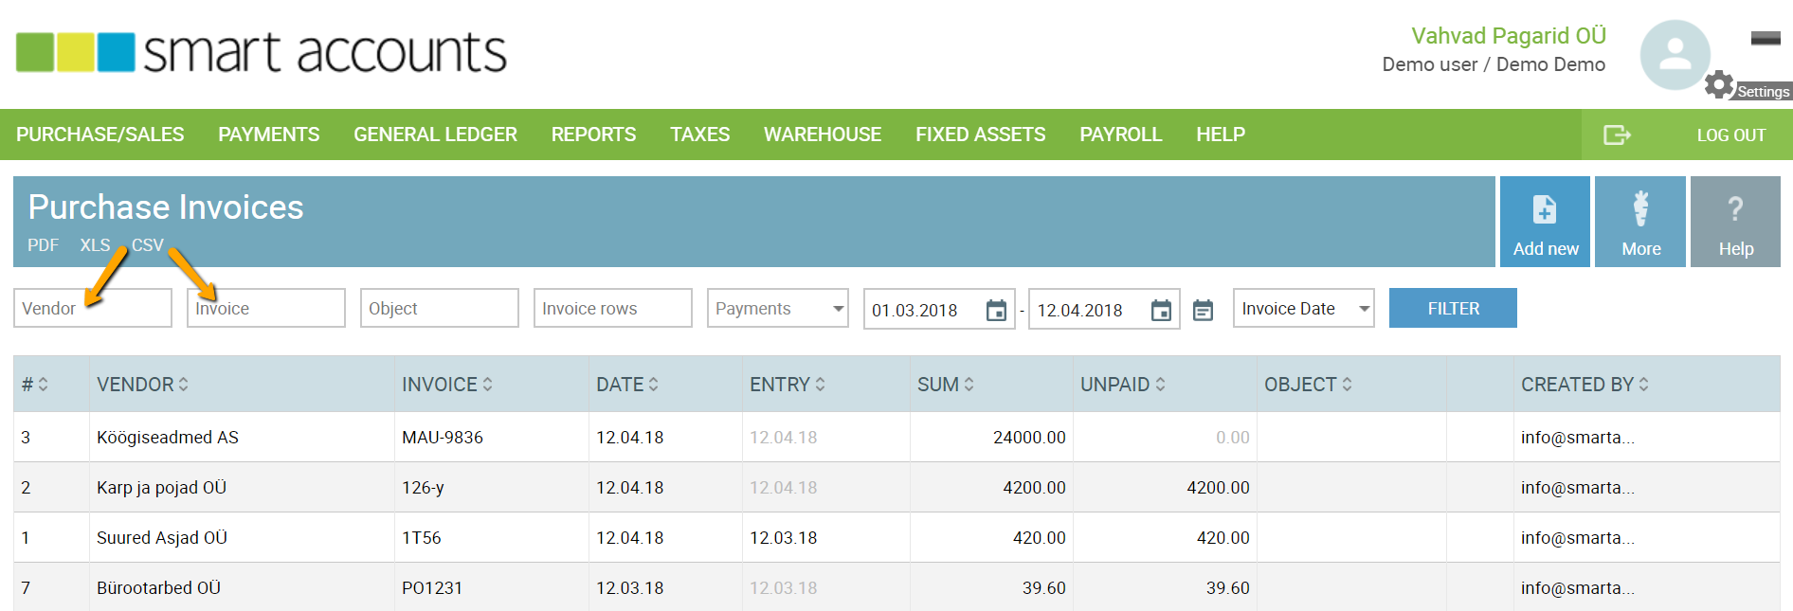Screen dimensions: 1793x611
Task: Click LOG OUT
Action: tap(1731, 135)
